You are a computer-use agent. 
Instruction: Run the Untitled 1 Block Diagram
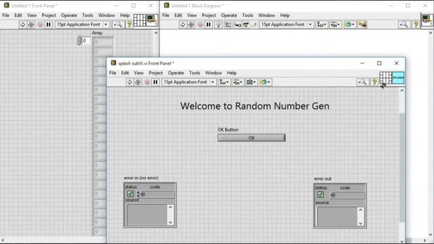coord(182,24)
